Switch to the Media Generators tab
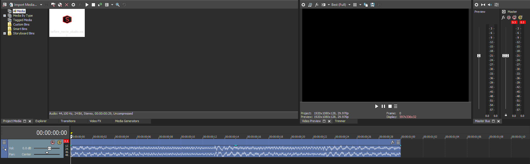 pyautogui.click(x=127, y=121)
